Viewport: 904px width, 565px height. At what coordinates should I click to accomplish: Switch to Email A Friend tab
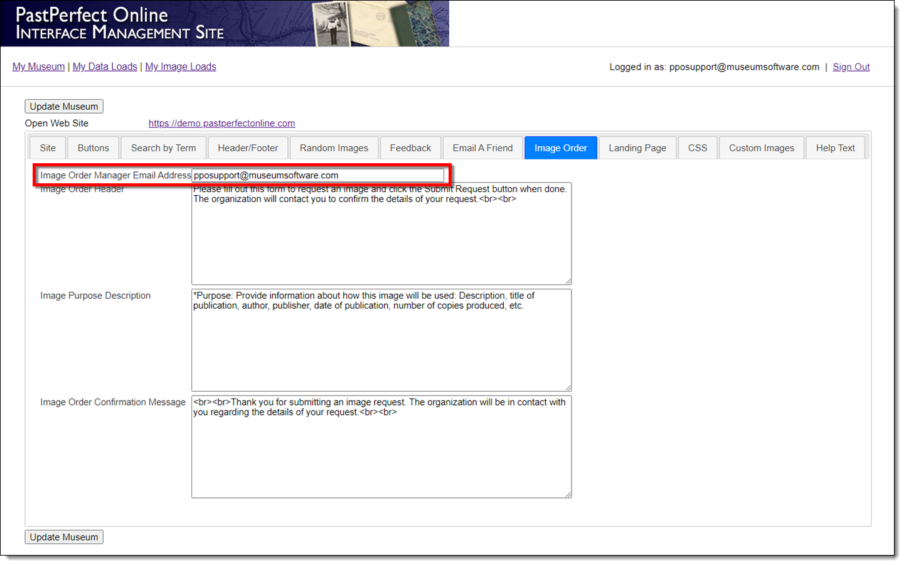tap(482, 148)
